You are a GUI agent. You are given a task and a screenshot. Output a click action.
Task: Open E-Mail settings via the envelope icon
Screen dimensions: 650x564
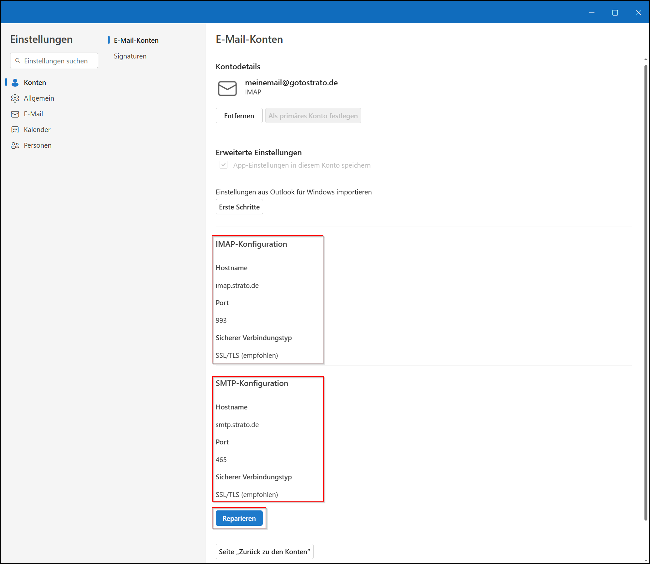(15, 114)
